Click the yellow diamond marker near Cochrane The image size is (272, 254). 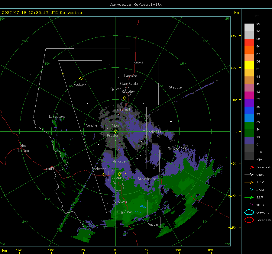tap(104, 174)
